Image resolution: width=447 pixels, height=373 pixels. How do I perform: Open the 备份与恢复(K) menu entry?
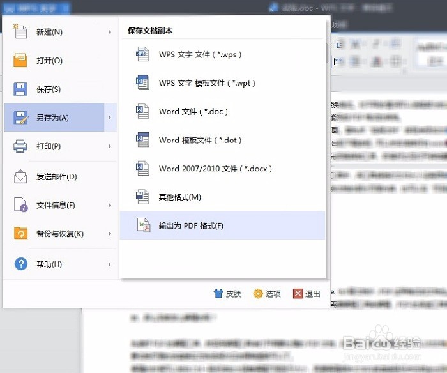[x=61, y=234]
